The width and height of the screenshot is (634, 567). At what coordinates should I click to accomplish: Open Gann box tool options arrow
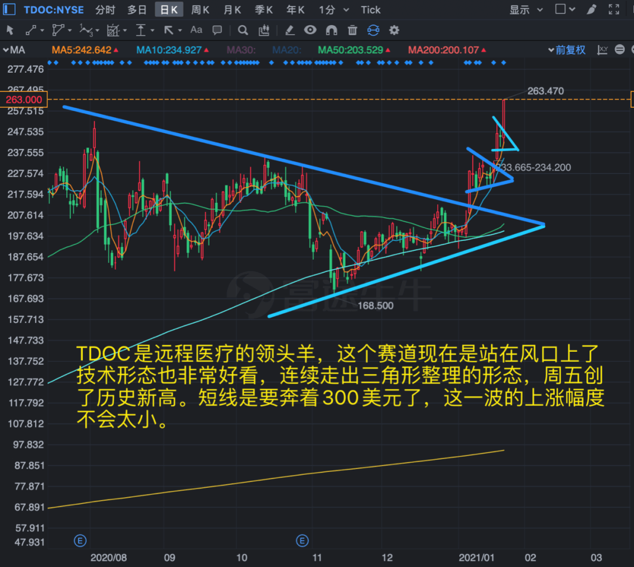(x=125, y=30)
